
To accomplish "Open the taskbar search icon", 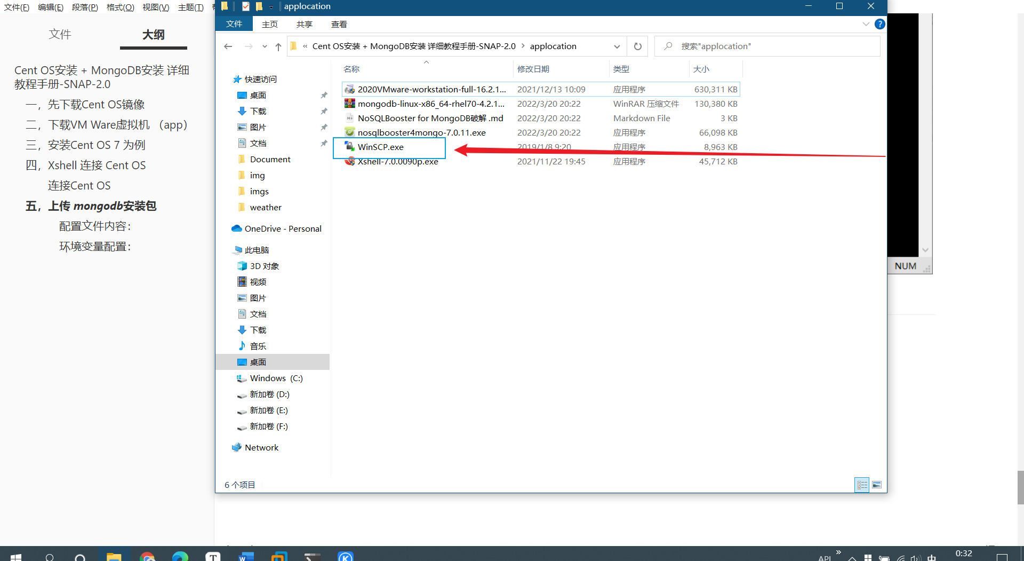I will [x=50, y=557].
